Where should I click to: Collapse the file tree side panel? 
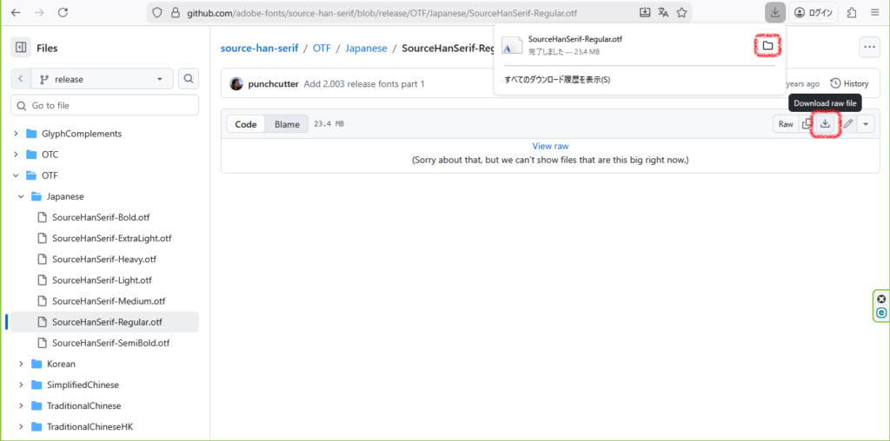tap(21, 48)
